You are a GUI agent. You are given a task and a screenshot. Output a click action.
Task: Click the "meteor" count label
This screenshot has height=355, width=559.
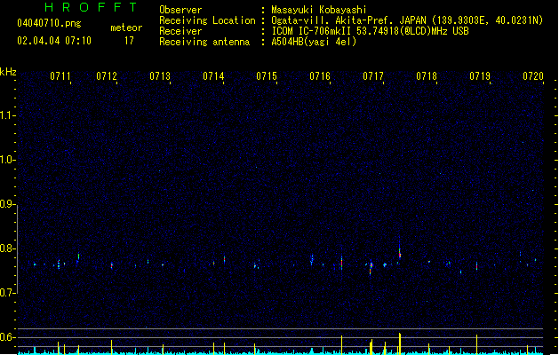pyautogui.click(x=126, y=28)
